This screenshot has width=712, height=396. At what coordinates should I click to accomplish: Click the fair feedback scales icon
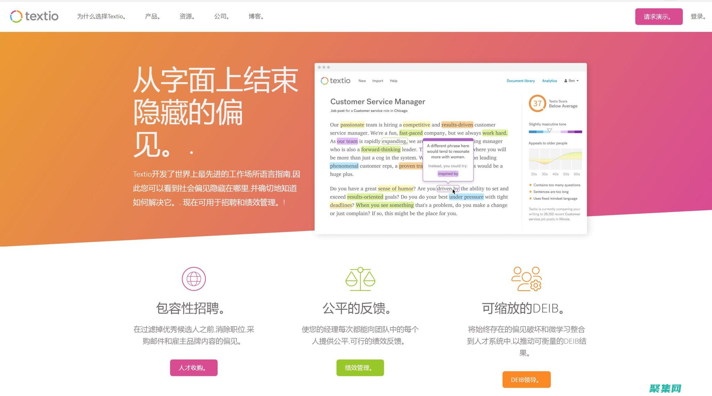[360, 278]
